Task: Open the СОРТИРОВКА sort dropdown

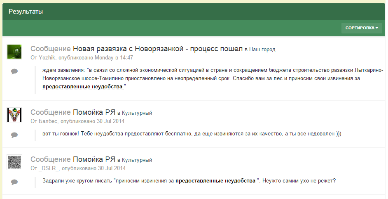Action: [362, 28]
